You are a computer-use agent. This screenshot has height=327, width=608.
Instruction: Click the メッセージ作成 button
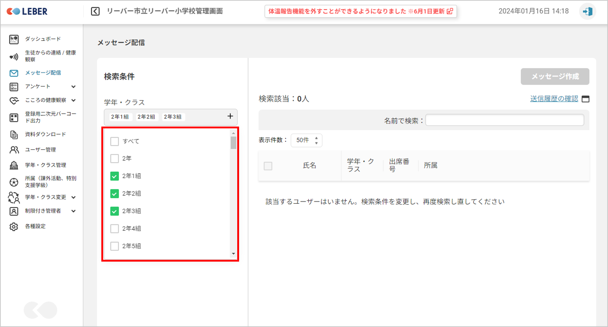(555, 76)
